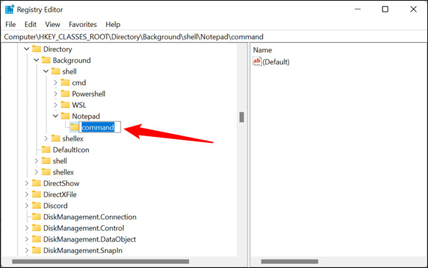The image size is (428, 268).
Task: Expand the cmd key
Action: [x=55, y=83]
